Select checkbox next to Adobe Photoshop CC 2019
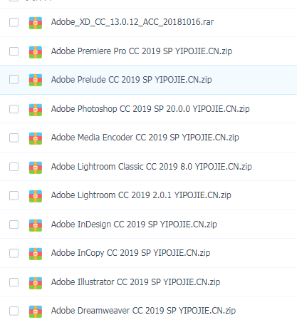Viewport: 297px width, 325px height. point(14,109)
